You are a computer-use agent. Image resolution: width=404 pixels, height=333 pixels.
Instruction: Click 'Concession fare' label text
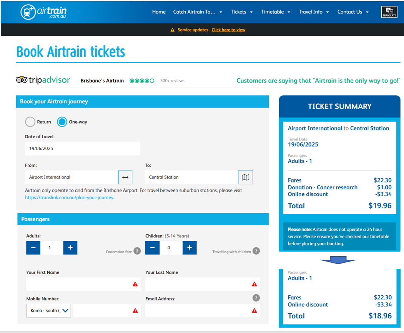(119, 252)
